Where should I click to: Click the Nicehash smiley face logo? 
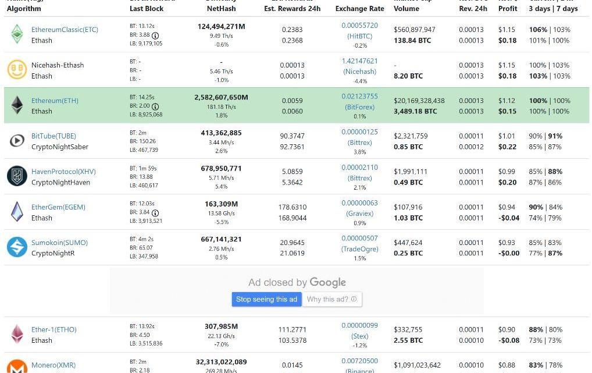click(x=17, y=69)
